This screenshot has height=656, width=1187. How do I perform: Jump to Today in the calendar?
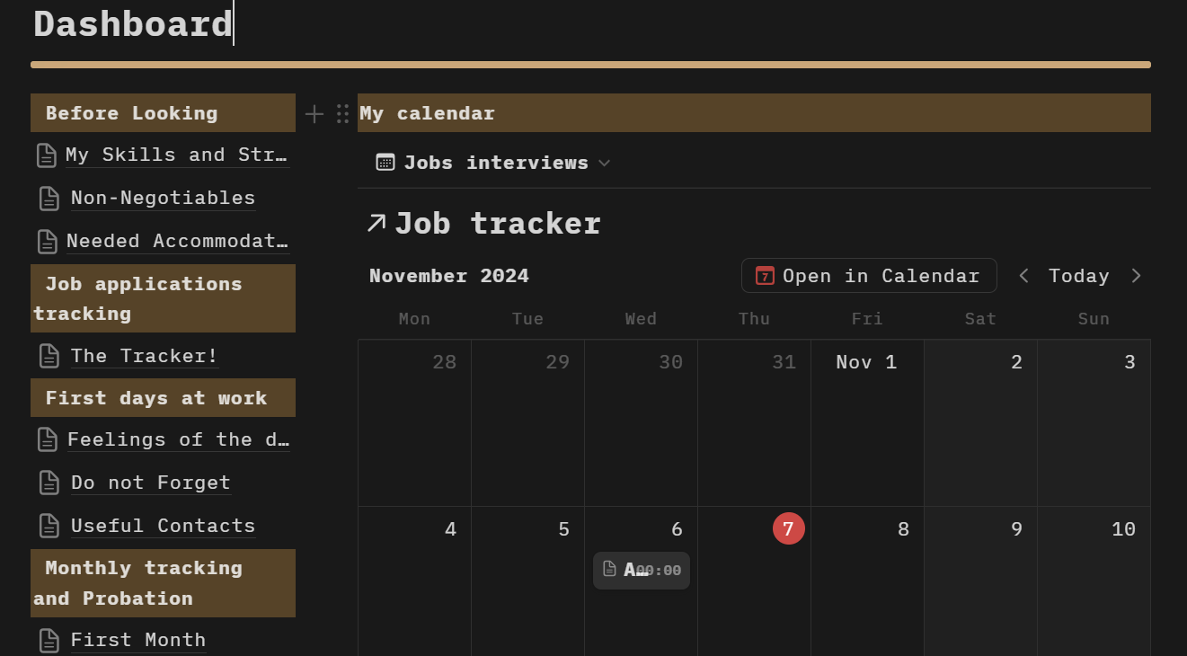click(x=1078, y=276)
